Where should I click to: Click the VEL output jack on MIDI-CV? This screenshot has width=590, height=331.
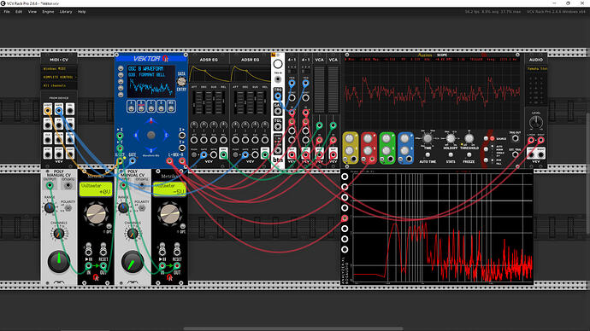[x=70, y=111]
